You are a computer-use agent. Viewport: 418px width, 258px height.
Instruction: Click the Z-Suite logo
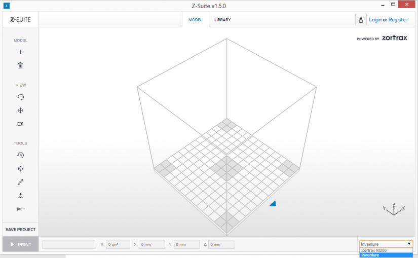pyautogui.click(x=21, y=19)
